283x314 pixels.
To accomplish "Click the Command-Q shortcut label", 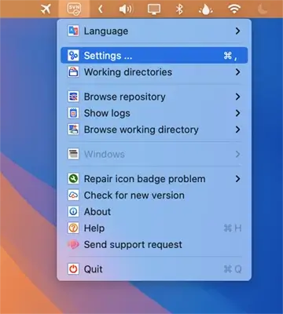I will coord(233,269).
